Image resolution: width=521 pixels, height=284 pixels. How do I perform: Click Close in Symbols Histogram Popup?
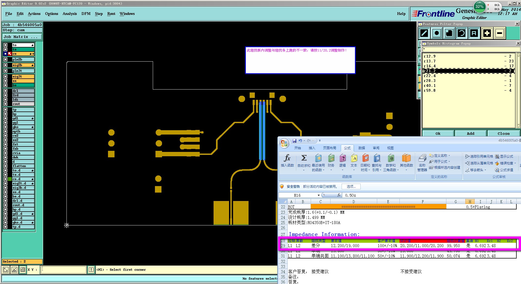(x=504, y=133)
